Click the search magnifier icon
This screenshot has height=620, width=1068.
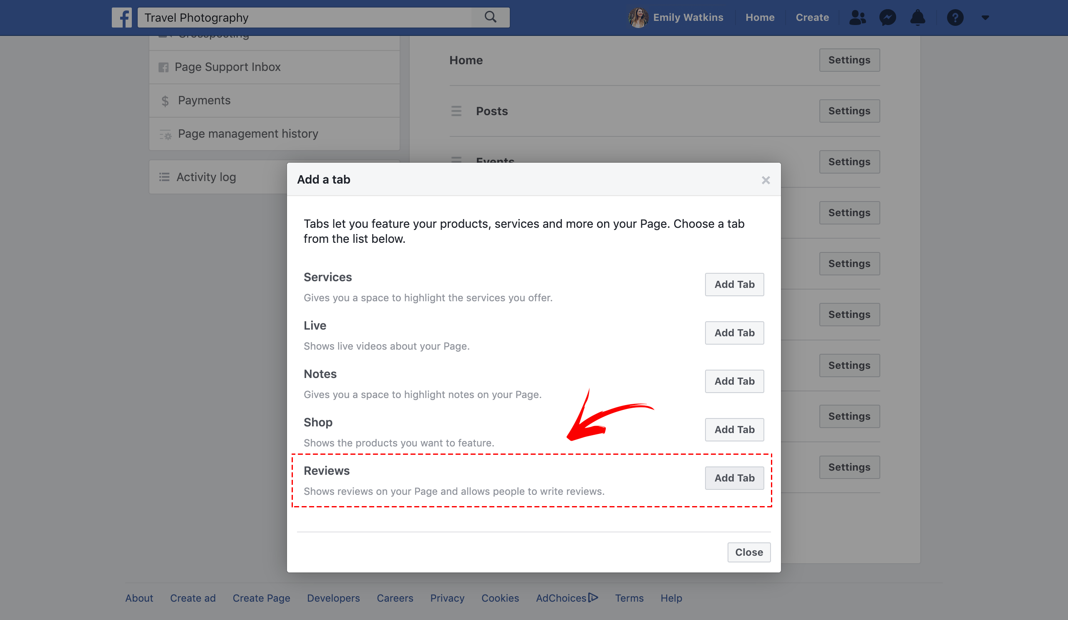pyautogui.click(x=490, y=17)
